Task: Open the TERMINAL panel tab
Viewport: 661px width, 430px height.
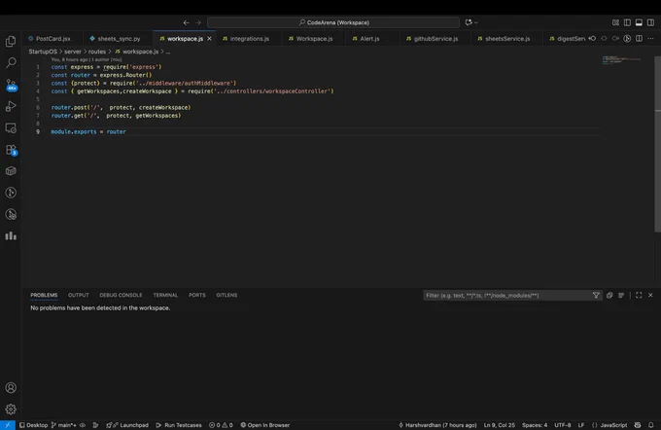Action: tap(165, 295)
